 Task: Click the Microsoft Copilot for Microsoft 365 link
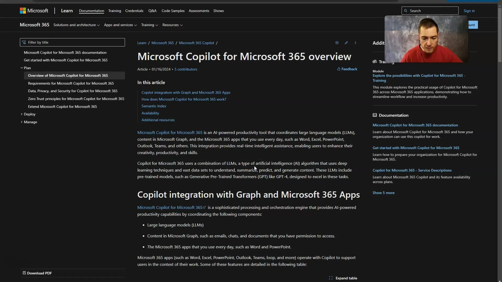point(170,132)
